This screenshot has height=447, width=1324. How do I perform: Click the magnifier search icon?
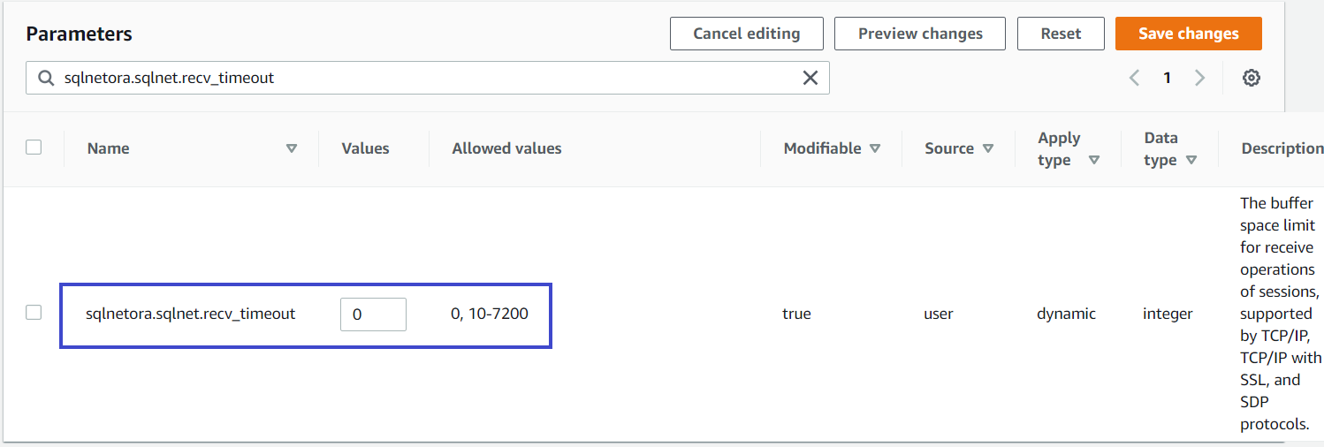pos(46,78)
